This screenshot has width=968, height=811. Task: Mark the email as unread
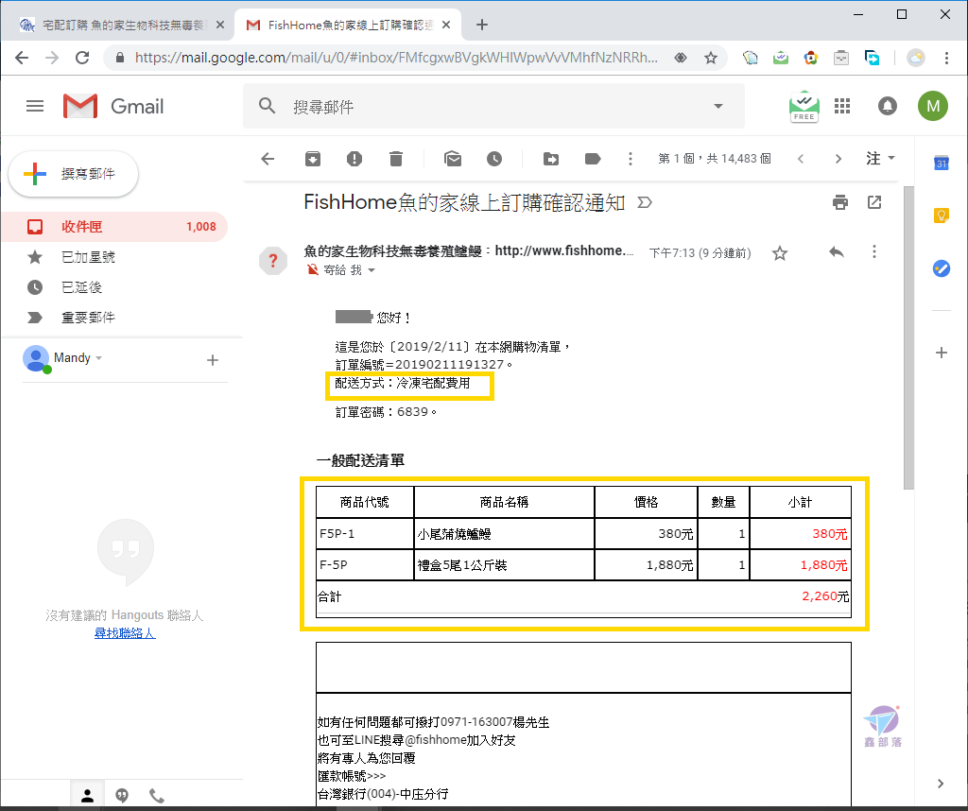pyautogui.click(x=453, y=159)
